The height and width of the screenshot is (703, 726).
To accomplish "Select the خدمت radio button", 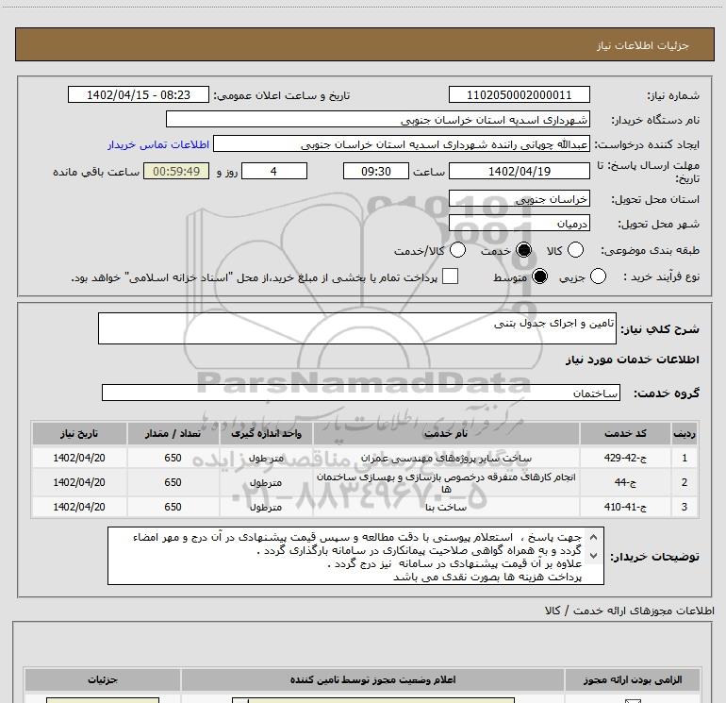I will point(523,250).
